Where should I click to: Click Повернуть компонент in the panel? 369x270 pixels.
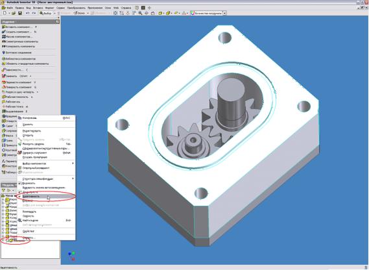(16, 87)
